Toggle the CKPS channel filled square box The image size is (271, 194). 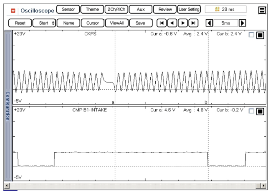[260, 35]
